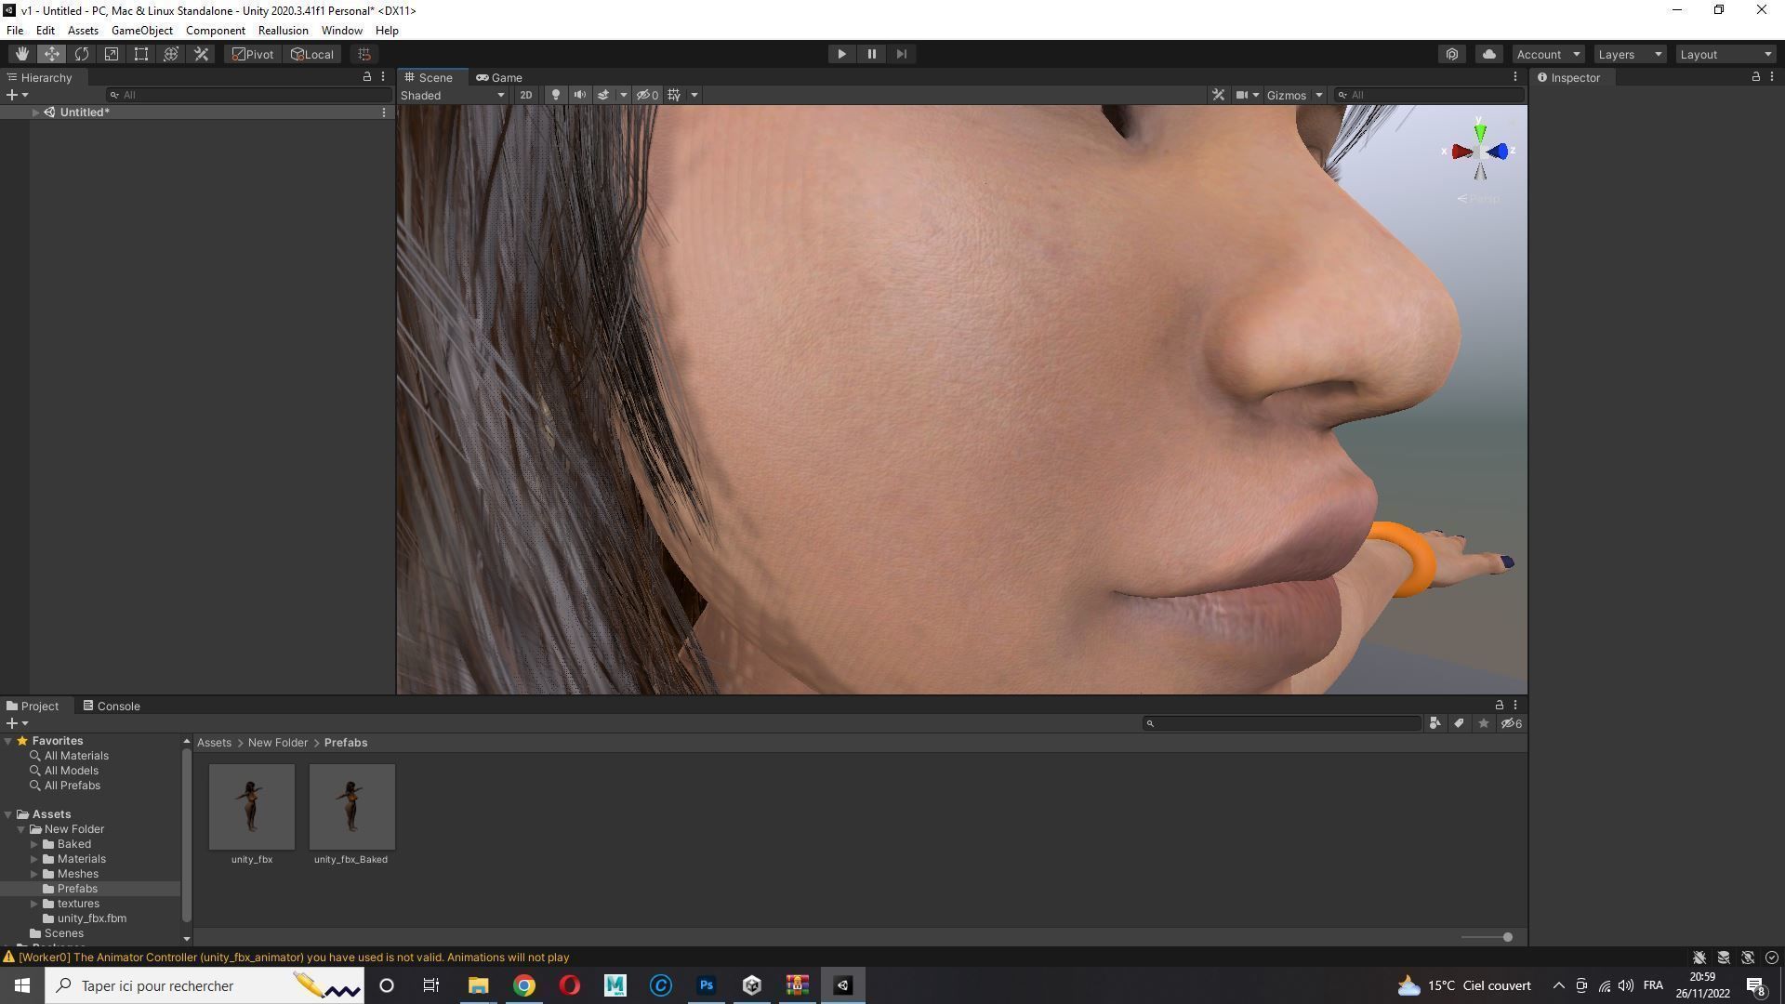Collapse the New Folder tree item
The height and width of the screenshot is (1004, 1785).
[20, 829]
